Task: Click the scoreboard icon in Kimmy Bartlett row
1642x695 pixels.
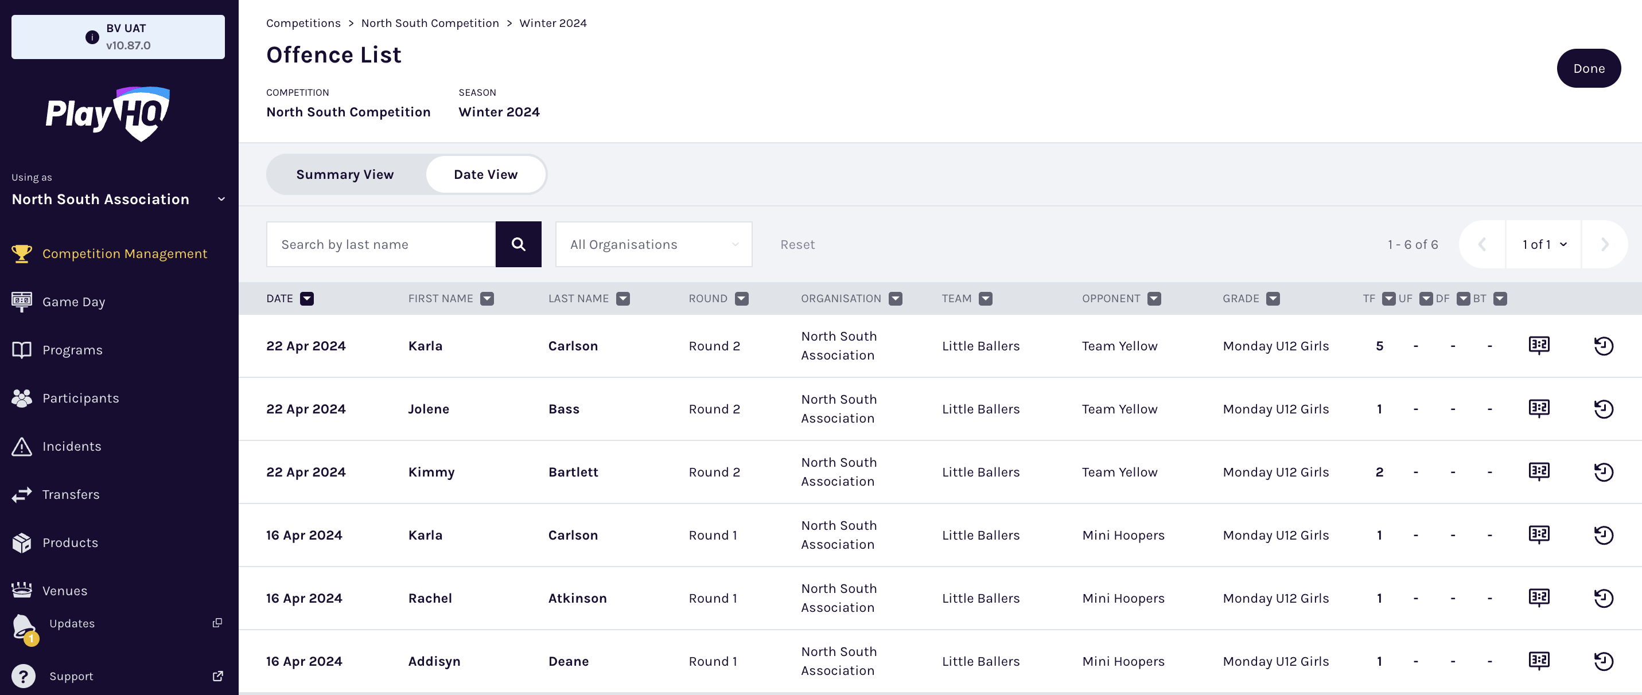Action: click(x=1539, y=471)
